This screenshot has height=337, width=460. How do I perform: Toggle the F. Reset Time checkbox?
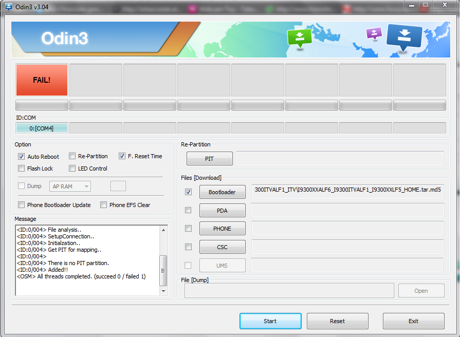point(122,156)
